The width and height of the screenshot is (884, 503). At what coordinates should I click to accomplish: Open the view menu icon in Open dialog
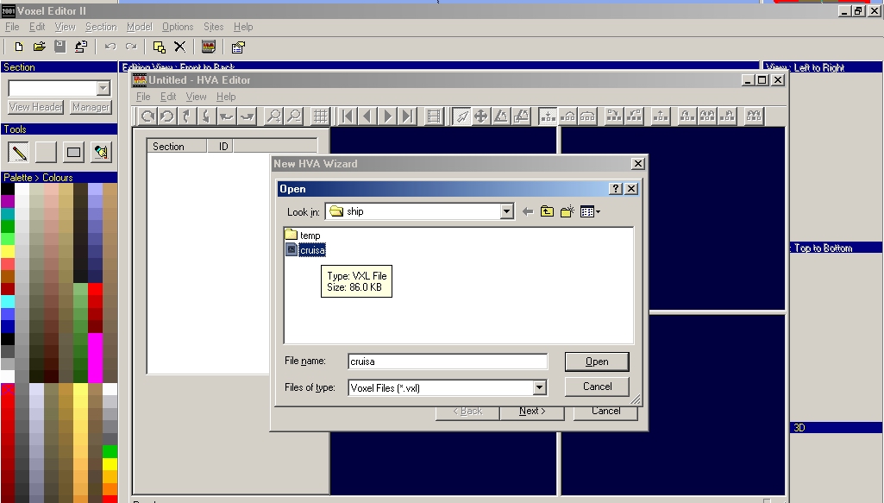tap(590, 211)
